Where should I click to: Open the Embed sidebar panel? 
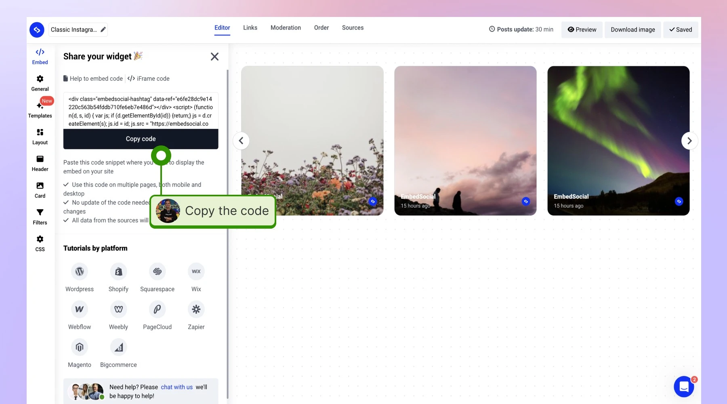pyautogui.click(x=40, y=57)
